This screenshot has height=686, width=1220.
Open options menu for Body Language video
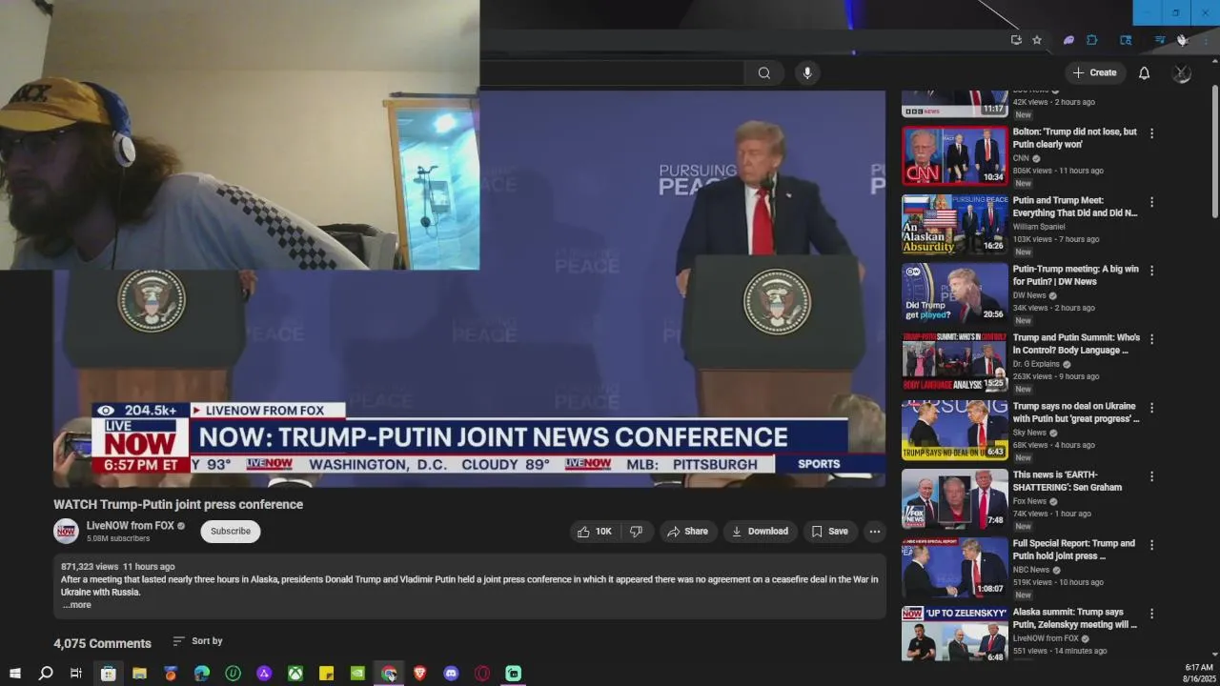pos(1151,339)
